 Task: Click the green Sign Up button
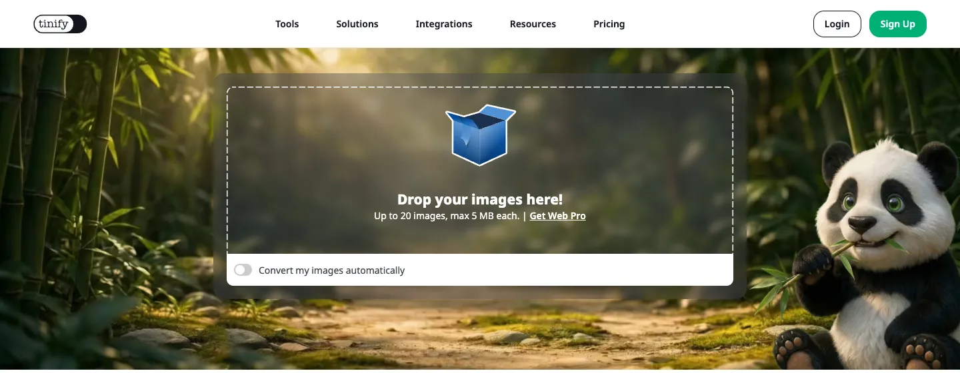[x=898, y=24]
